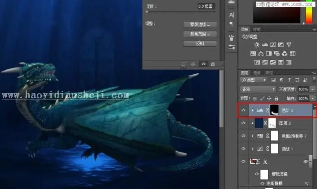This screenshot has height=189, width=317.
Task: Open the 不透明度 slider dropdown arrow
Action: (x=313, y=89)
